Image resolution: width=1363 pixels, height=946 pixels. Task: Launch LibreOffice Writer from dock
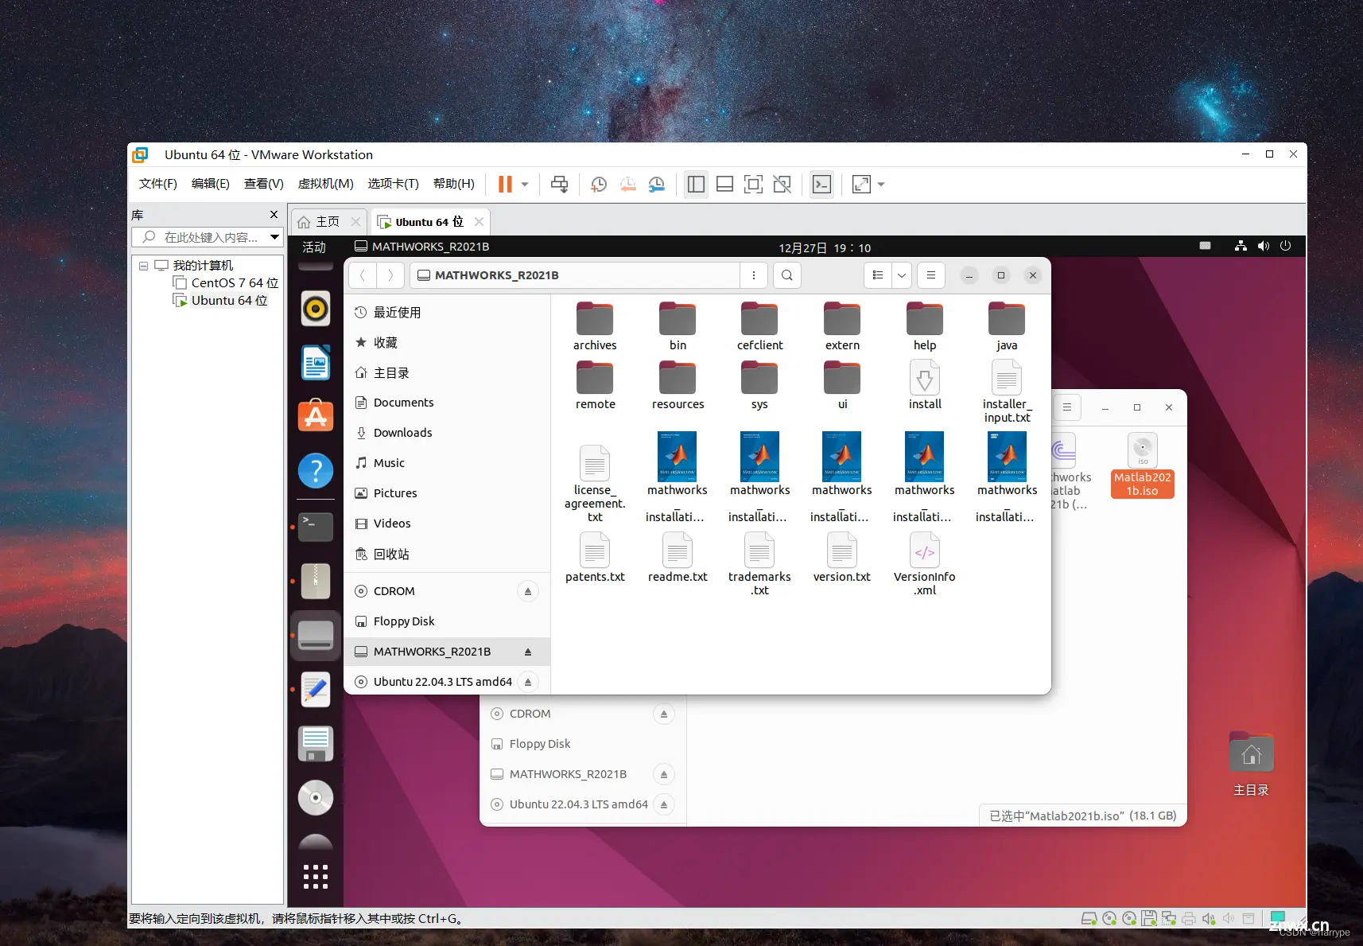[316, 363]
